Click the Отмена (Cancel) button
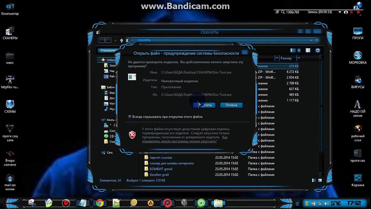Viewport: 371px width, 209px height. tap(231, 105)
